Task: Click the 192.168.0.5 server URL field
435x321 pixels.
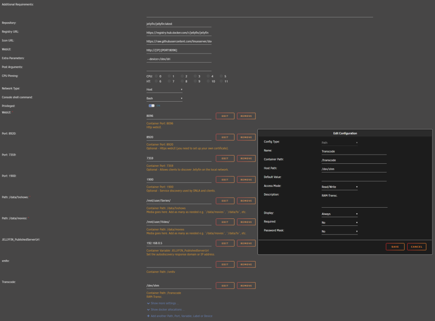Action: (x=179, y=243)
